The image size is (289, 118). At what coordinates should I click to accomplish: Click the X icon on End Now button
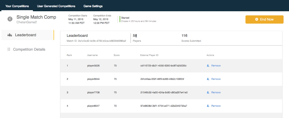pyautogui.click(x=257, y=19)
